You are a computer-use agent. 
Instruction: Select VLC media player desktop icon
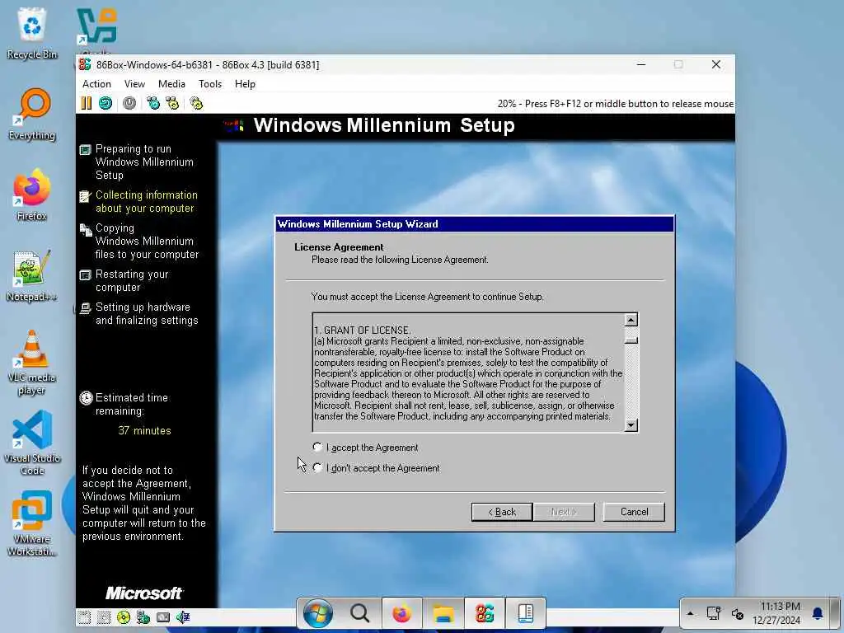coord(32,363)
